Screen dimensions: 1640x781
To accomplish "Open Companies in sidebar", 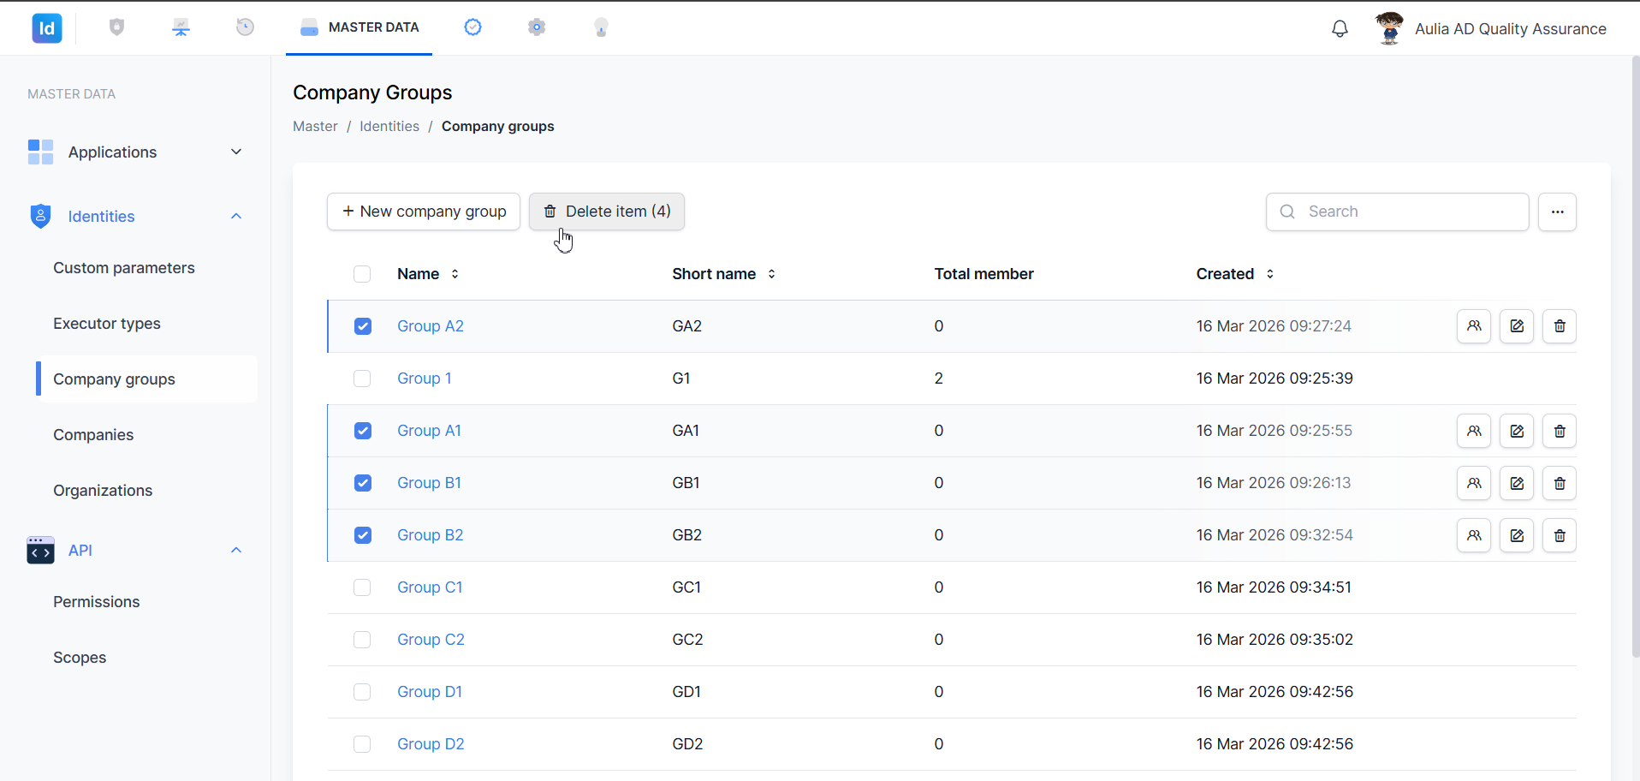I will [93, 435].
